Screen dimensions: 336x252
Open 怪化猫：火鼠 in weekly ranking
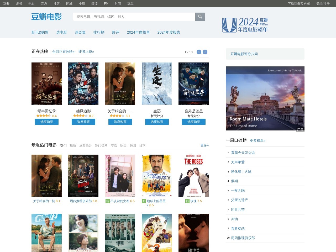241,171
